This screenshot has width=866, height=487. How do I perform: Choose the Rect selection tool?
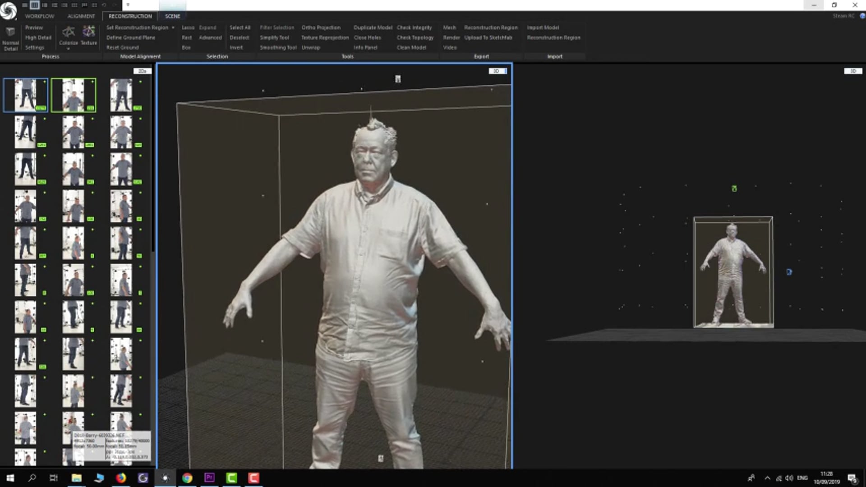coord(187,37)
